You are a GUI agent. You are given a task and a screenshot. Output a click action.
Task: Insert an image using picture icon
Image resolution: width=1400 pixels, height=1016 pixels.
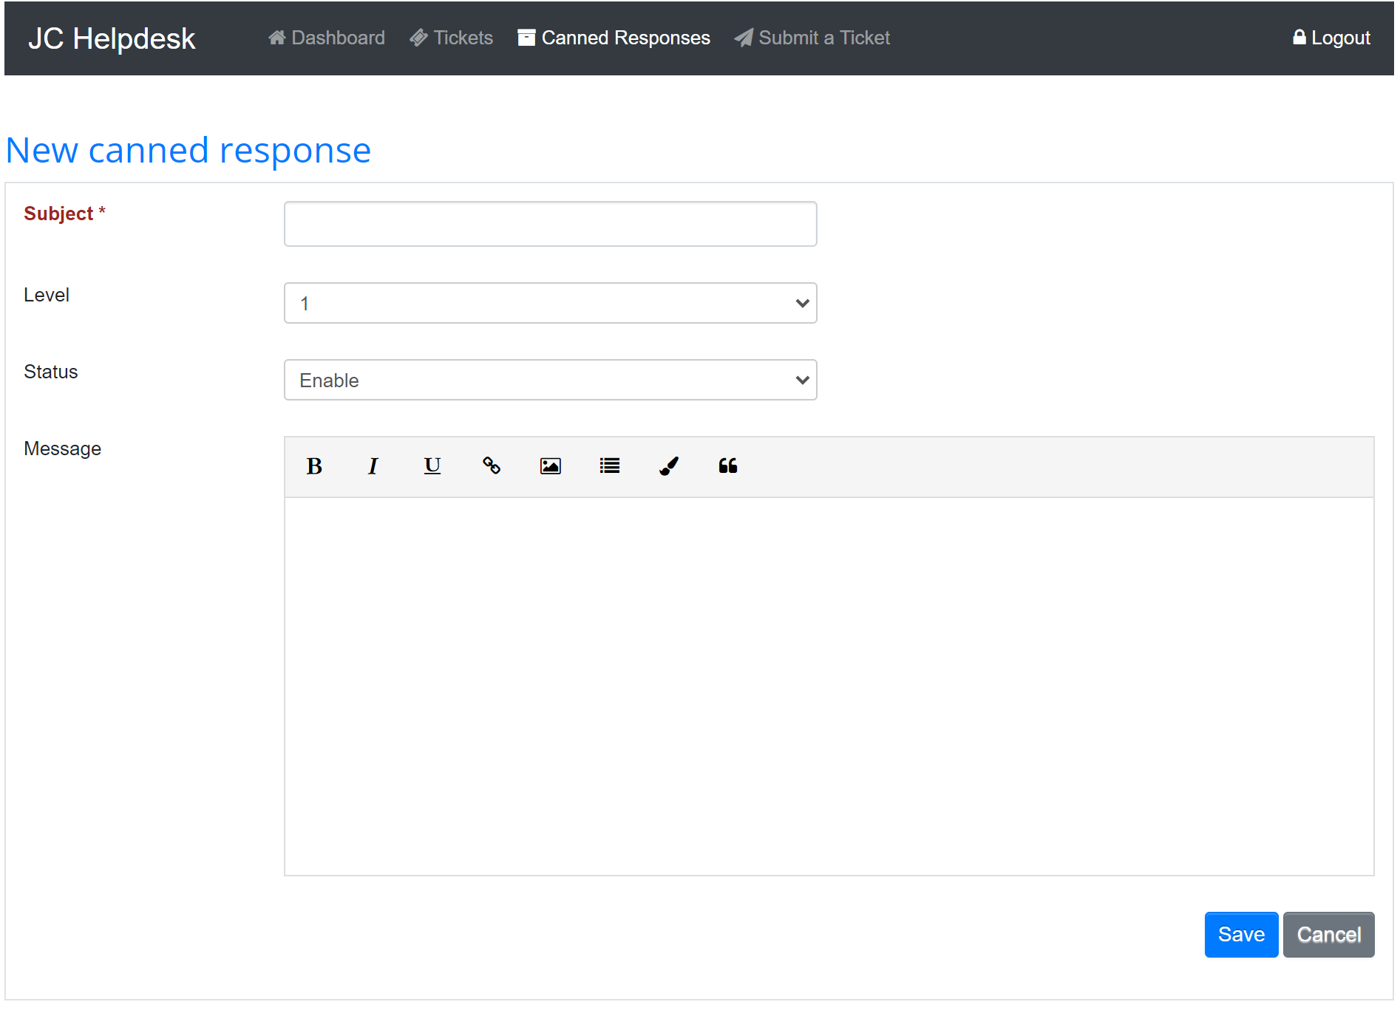pyautogui.click(x=551, y=466)
